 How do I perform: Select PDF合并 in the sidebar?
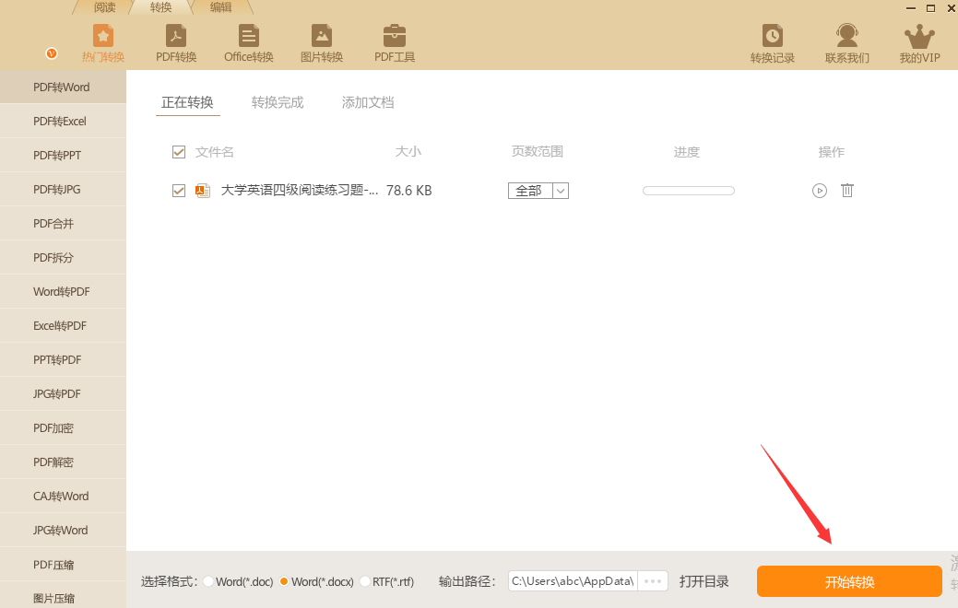[x=63, y=224]
